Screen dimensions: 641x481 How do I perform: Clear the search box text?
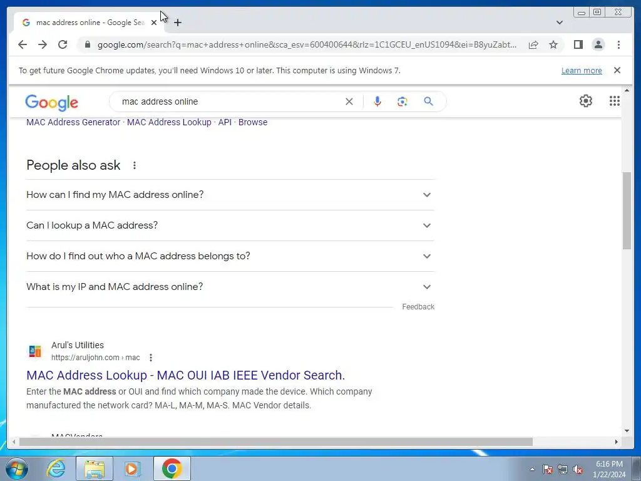(349, 101)
